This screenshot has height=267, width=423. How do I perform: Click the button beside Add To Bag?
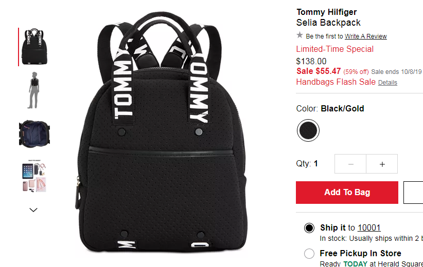click(x=413, y=193)
